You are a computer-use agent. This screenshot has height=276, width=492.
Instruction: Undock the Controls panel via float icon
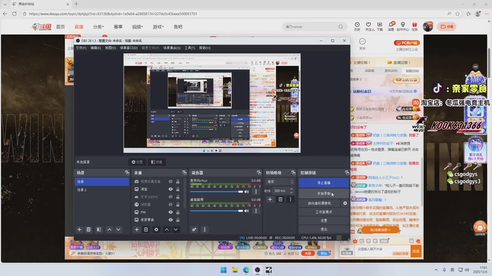347,173
